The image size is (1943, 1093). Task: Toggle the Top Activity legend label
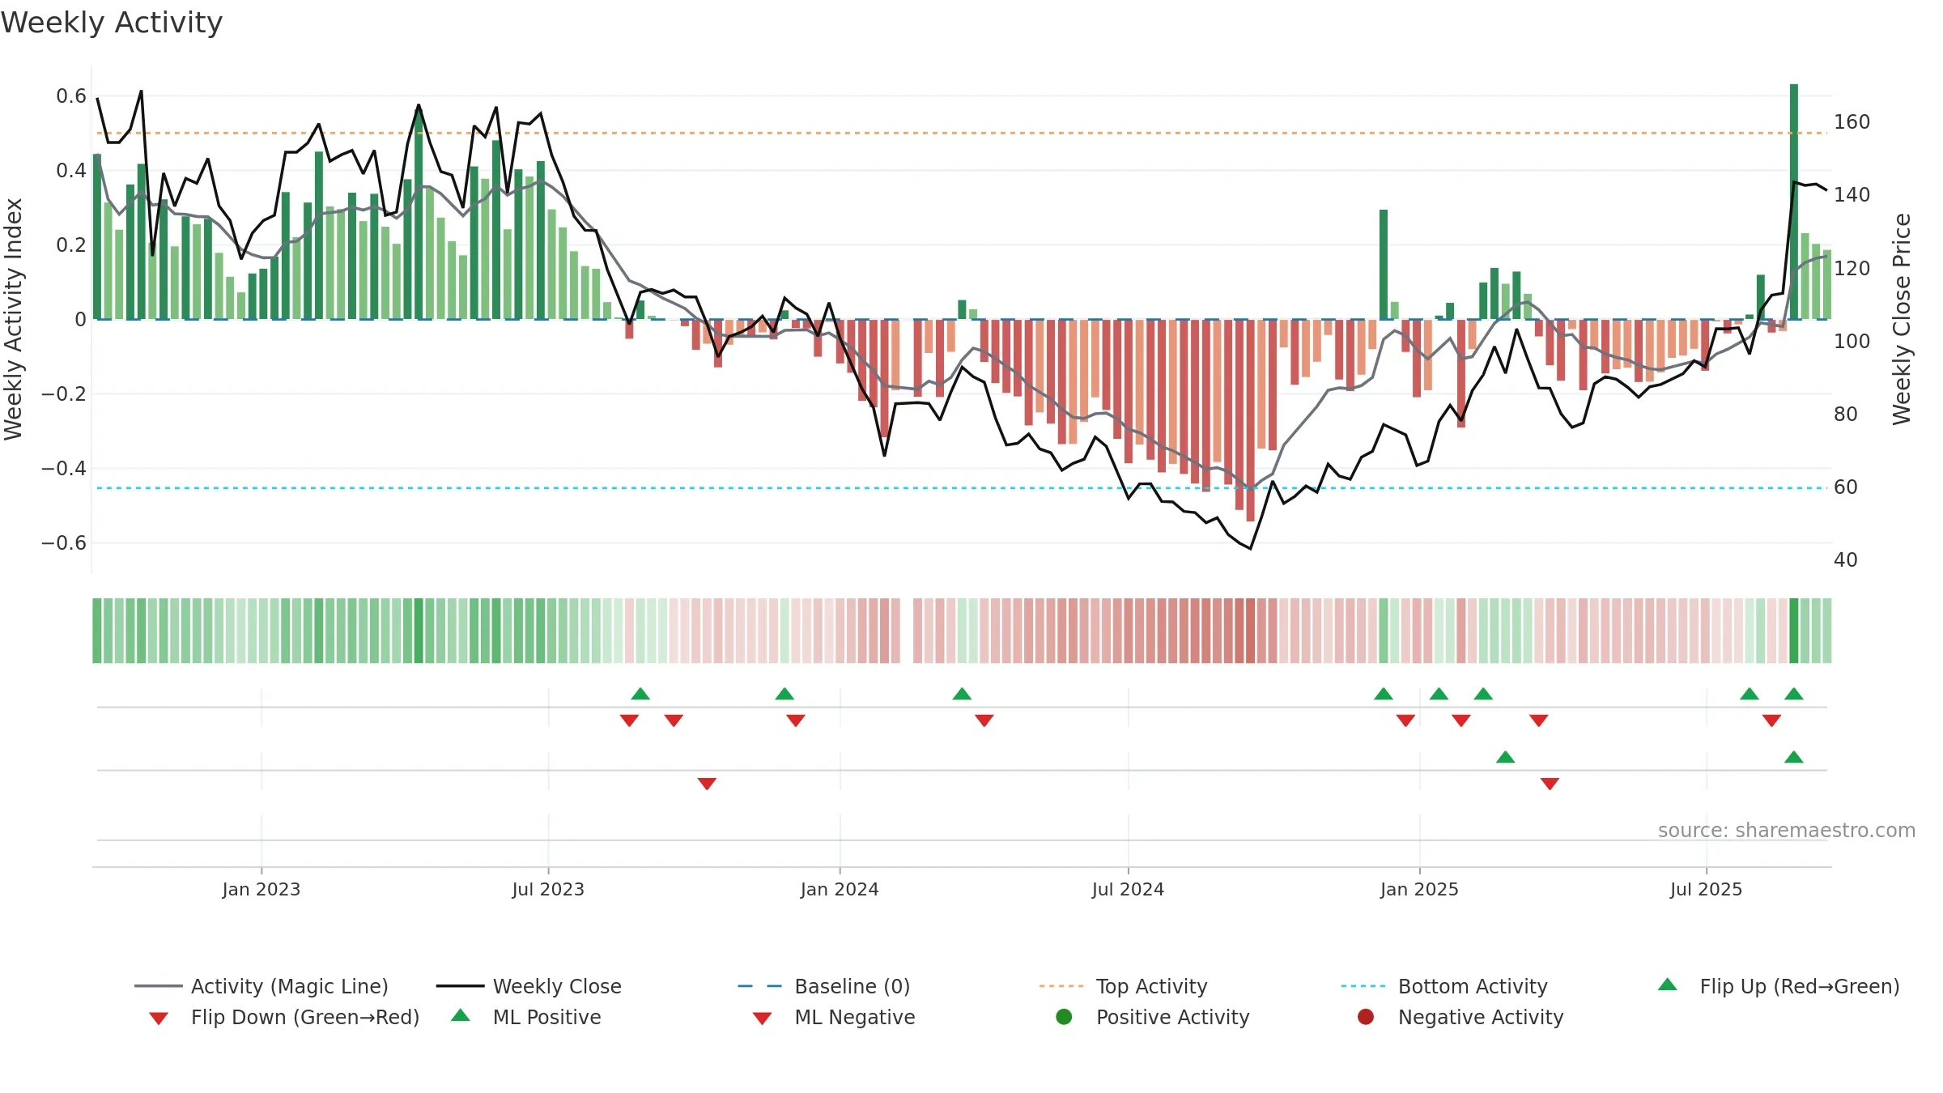coord(1152,986)
